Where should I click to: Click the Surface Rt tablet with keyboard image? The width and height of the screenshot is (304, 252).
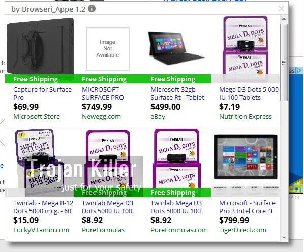(x=176, y=48)
